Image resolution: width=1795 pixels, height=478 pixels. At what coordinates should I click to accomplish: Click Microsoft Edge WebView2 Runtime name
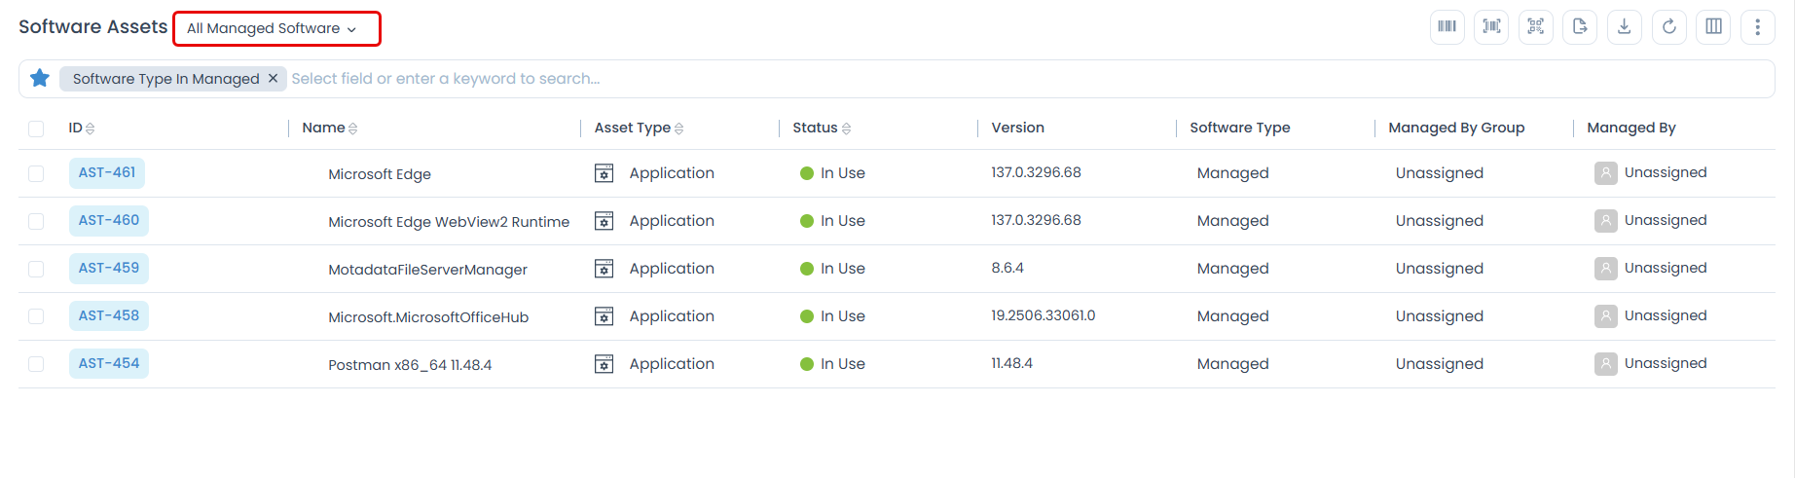[449, 222]
